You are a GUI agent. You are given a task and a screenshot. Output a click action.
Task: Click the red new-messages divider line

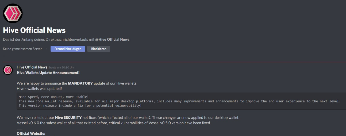click(174, 62)
